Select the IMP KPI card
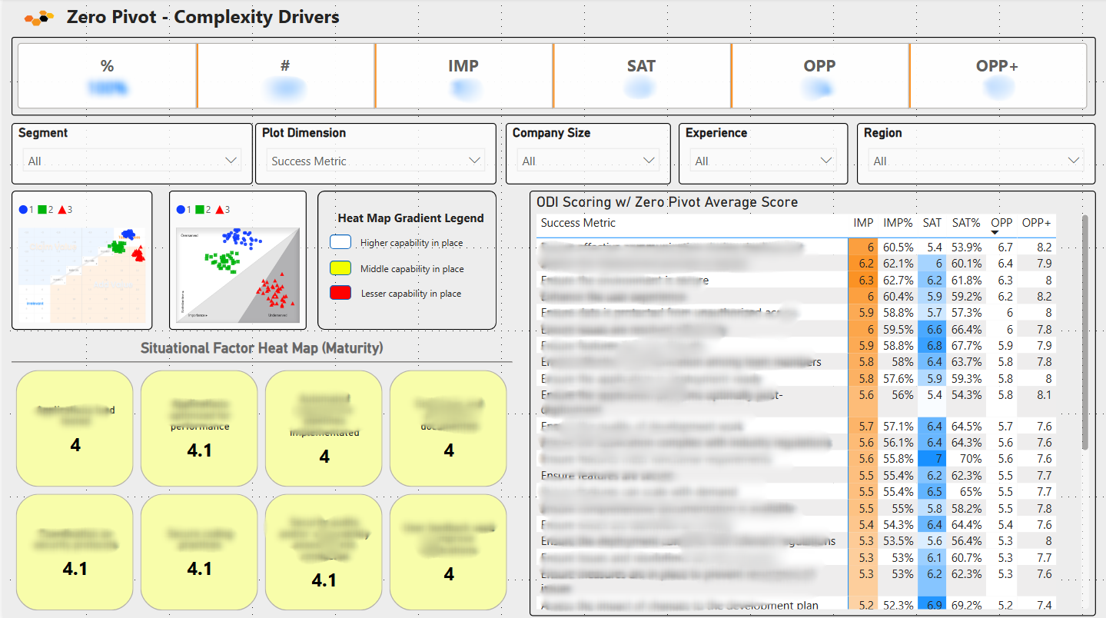This screenshot has height=618, width=1106. 463,75
